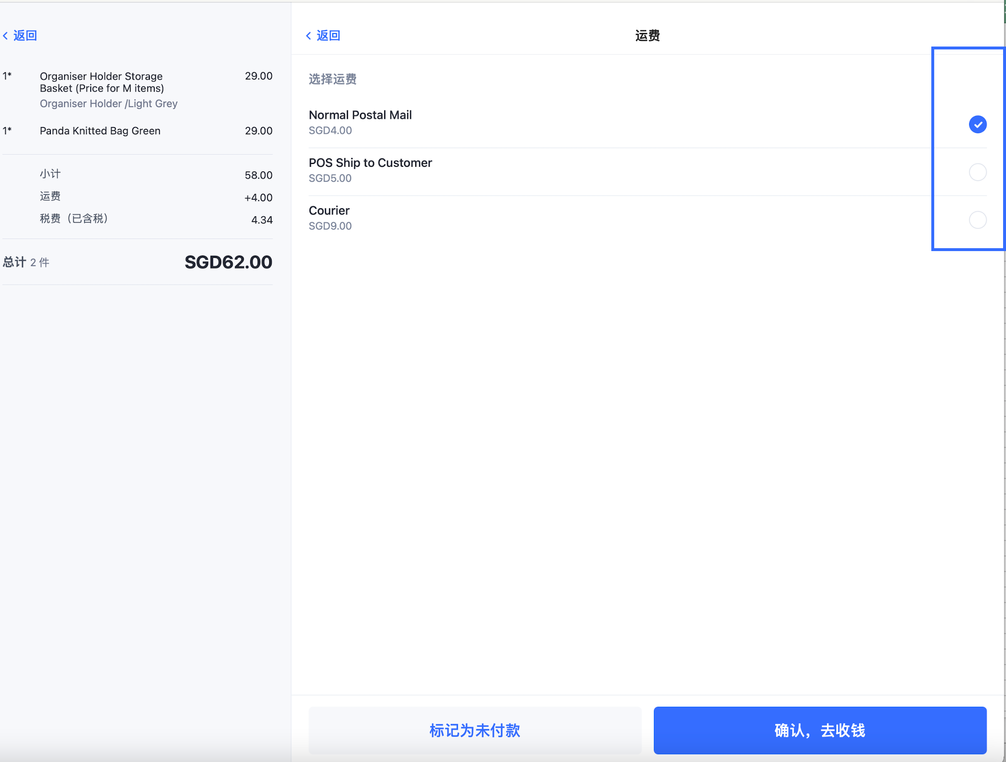Select the Panda Knitted Bag Green line
Screen dimensions: 1006x762
(x=138, y=131)
